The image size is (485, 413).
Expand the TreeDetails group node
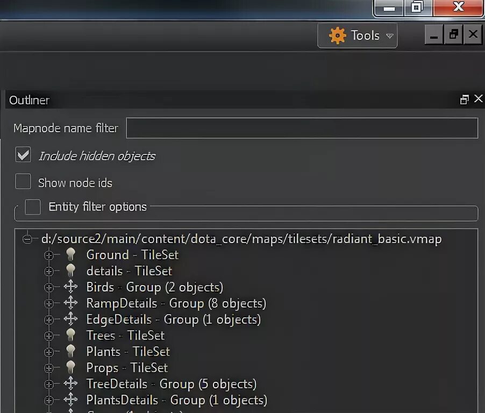click(48, 384)
